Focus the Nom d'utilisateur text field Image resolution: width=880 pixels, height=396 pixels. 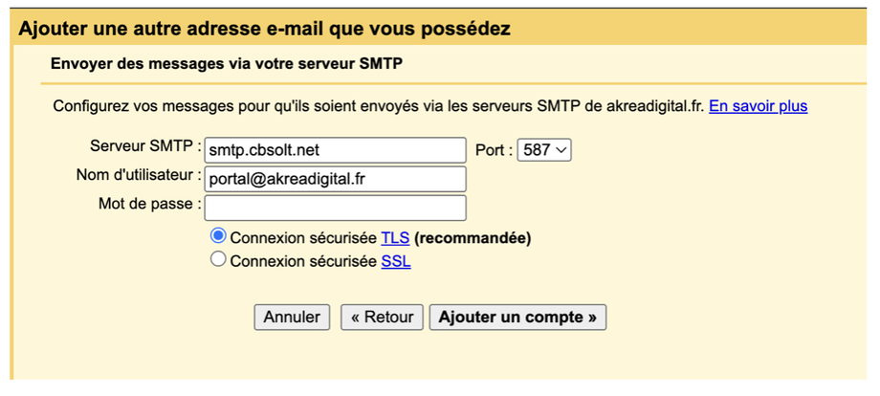335,179
